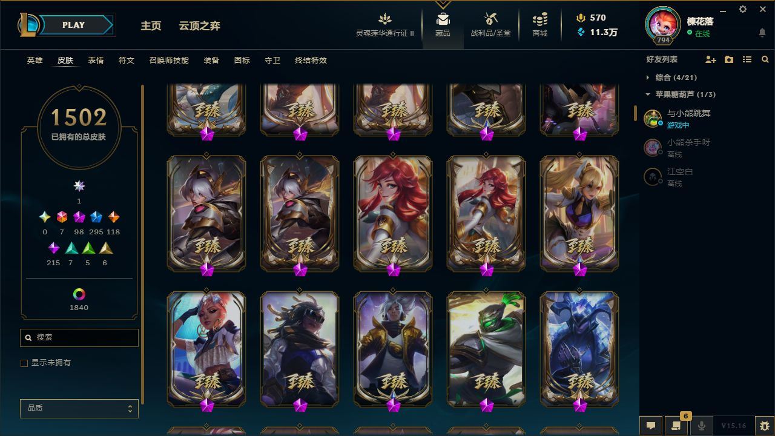Screen dimensions: 775x436
Task: Expand the 综合 (4/21) friend group
Action: 671,78
